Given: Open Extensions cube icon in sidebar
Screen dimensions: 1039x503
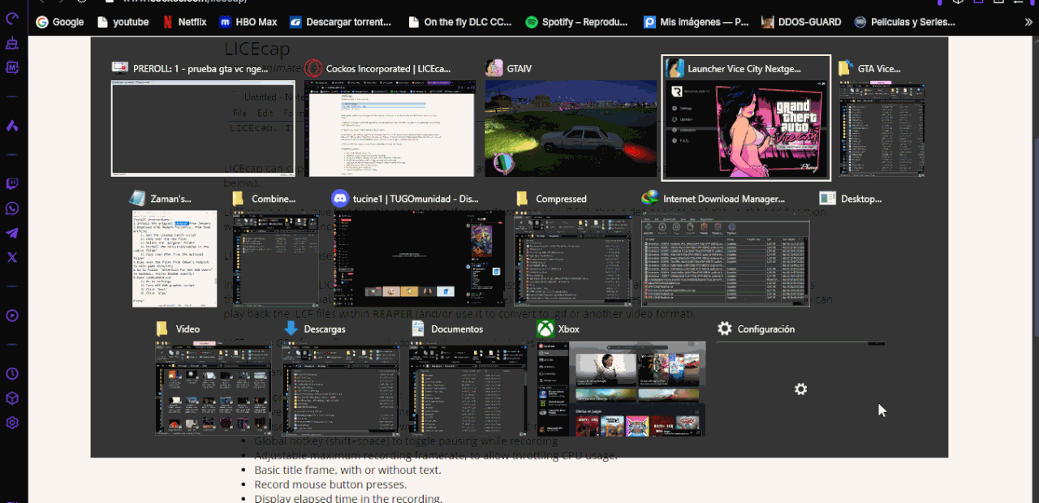Looking at the screenshot, I should tap(12, 398).
